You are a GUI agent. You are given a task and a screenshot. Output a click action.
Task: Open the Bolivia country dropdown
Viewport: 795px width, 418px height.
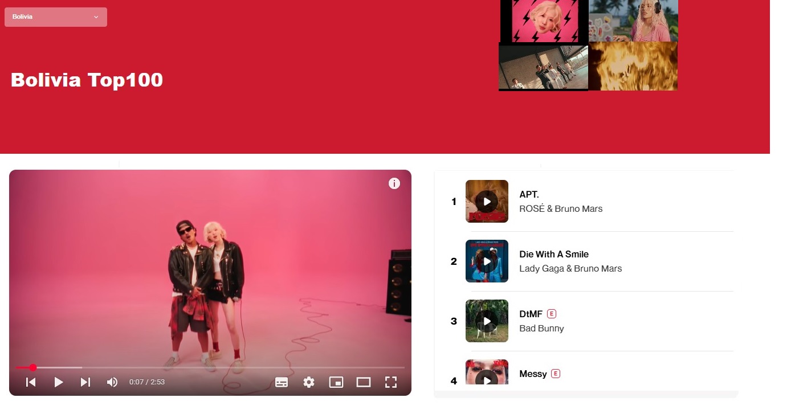pos(55,17)
